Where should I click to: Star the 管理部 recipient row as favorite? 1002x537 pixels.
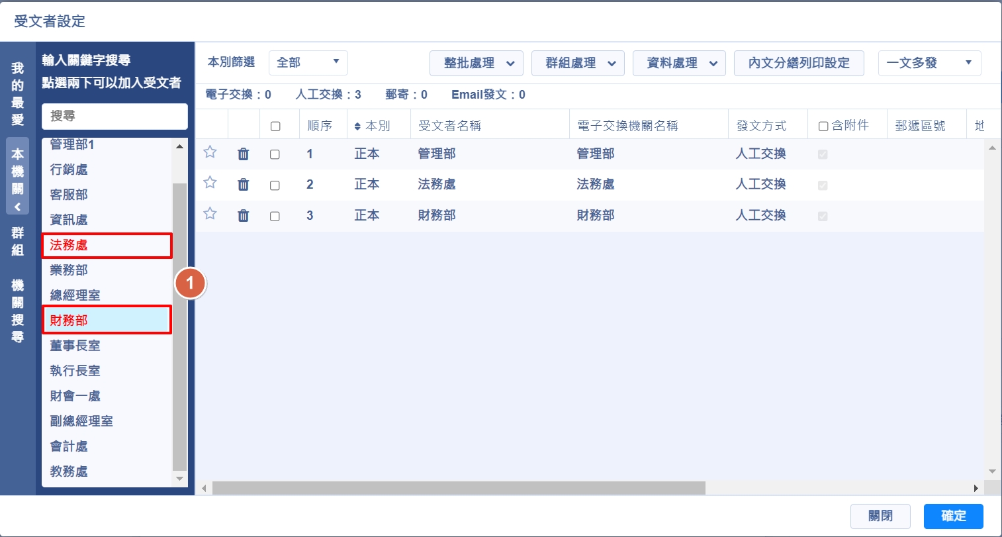tap(210, 152)
